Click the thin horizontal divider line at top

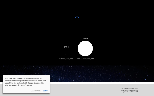pyautogui.click(x=77, y=1)
